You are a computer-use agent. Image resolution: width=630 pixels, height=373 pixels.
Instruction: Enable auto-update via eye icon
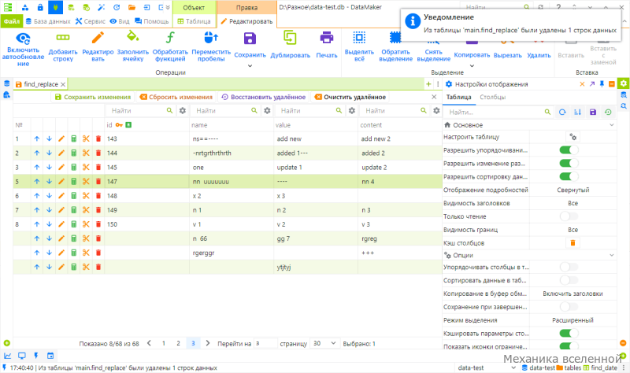[x=23, y=39]
